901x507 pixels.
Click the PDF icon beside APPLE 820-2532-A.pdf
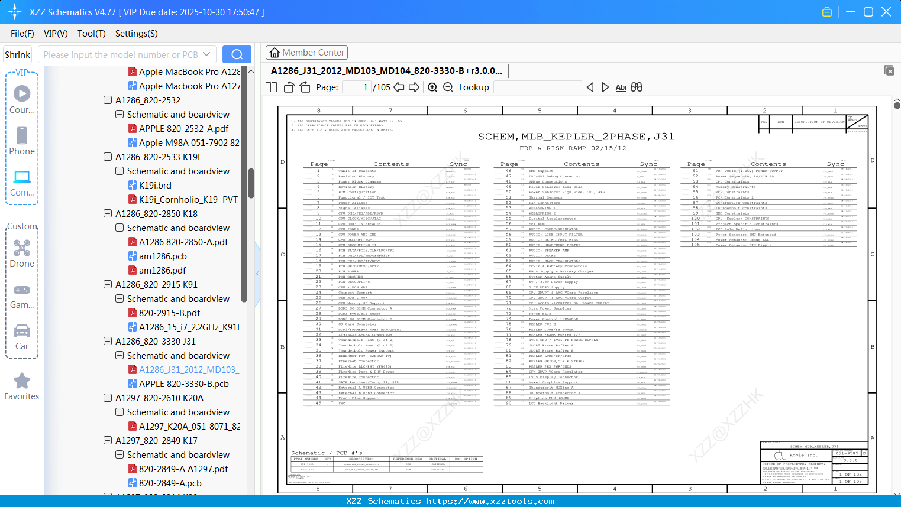click(133, 128)
